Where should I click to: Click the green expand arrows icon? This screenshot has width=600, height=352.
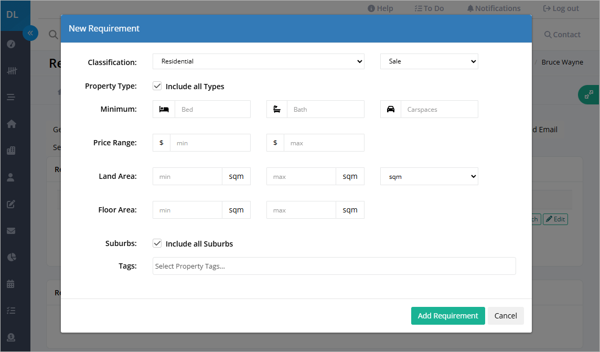tap(588, 94)
